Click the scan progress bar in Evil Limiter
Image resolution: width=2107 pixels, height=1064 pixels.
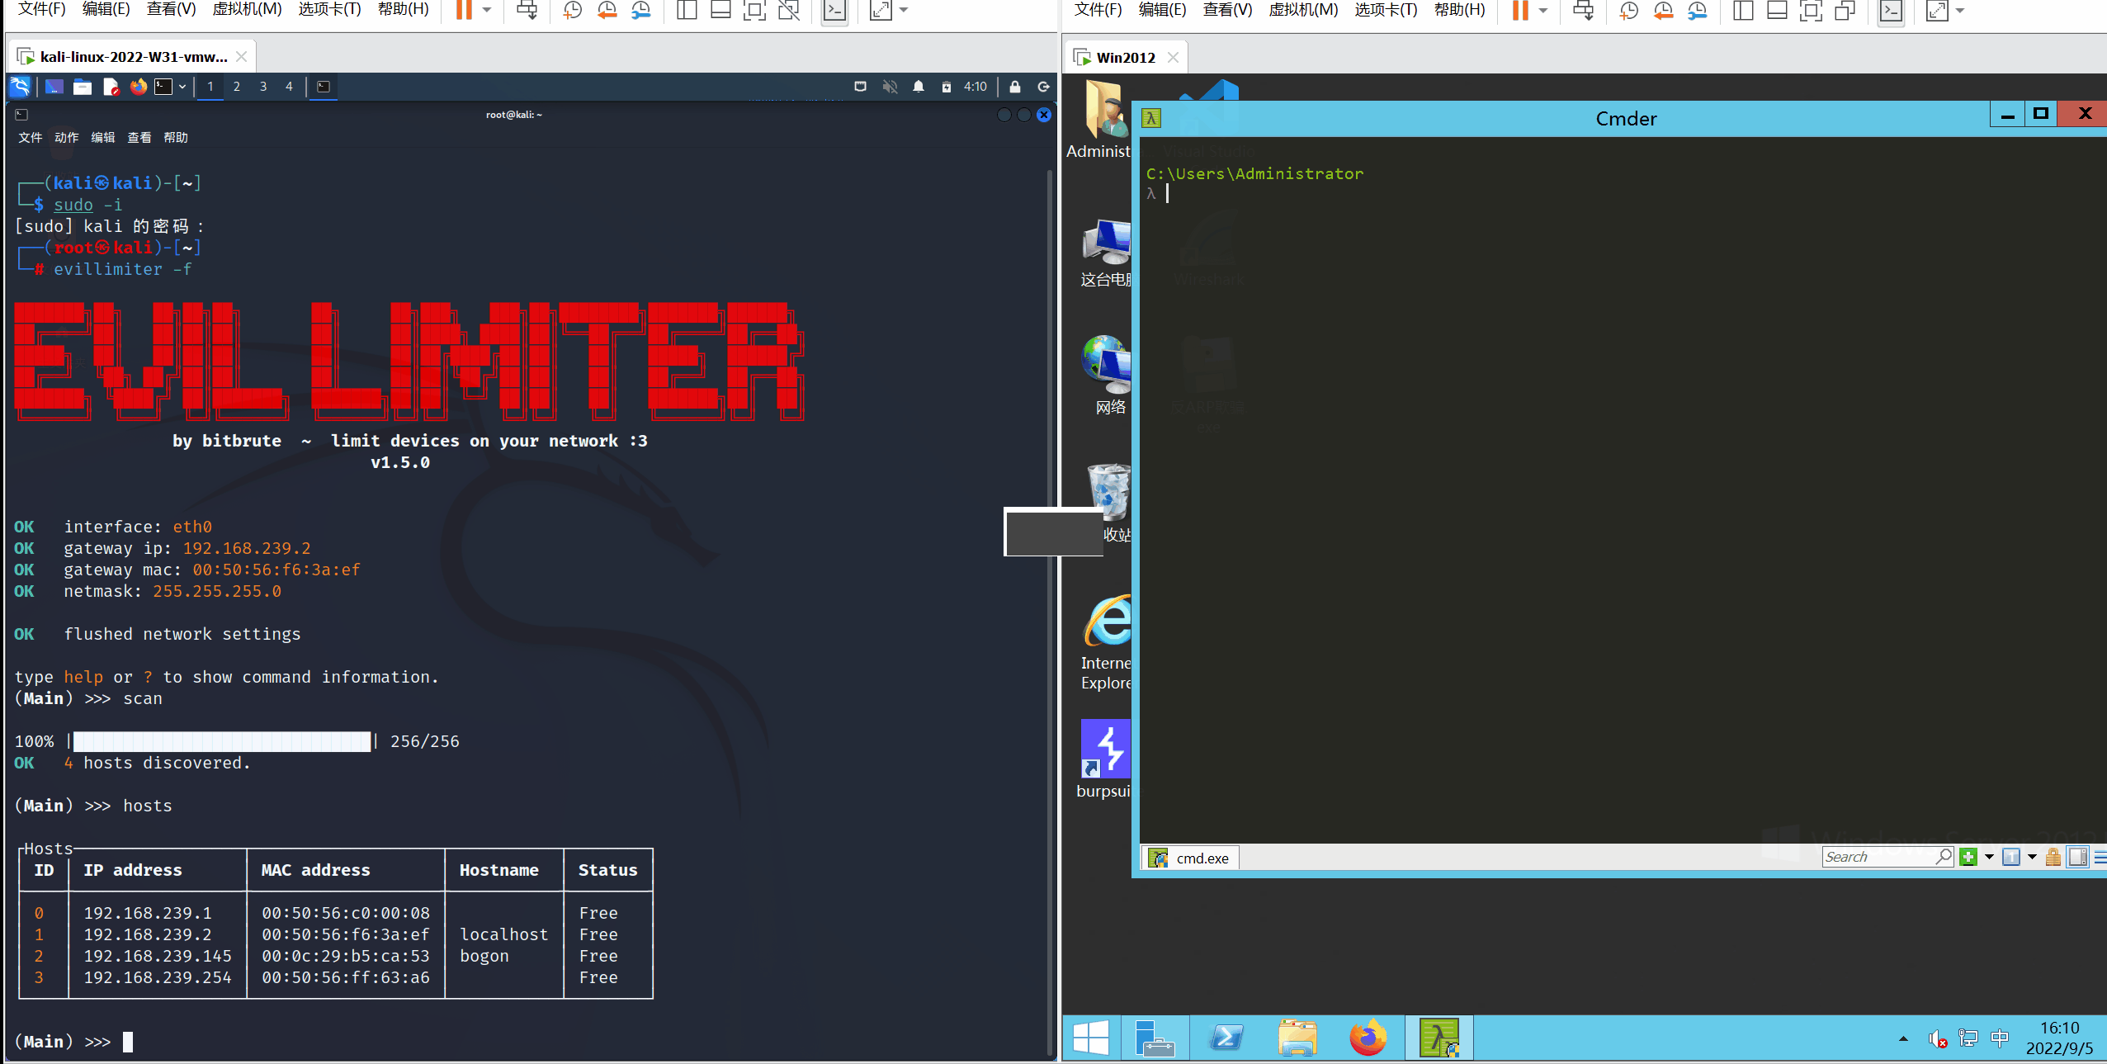[x=220, y=740]
